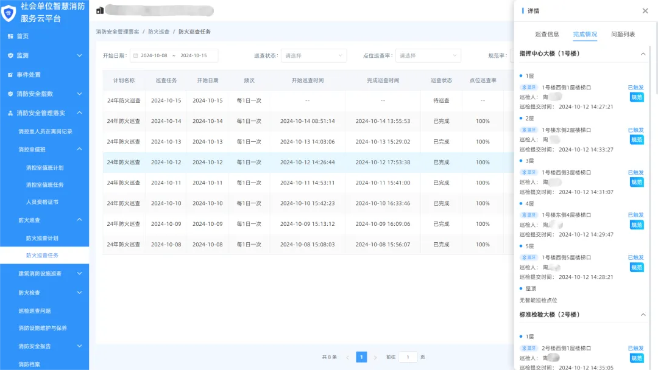Screen dimensions: 658x370
Task: Click the 事件处置 icon in sidebar
Action: (10, 75)
